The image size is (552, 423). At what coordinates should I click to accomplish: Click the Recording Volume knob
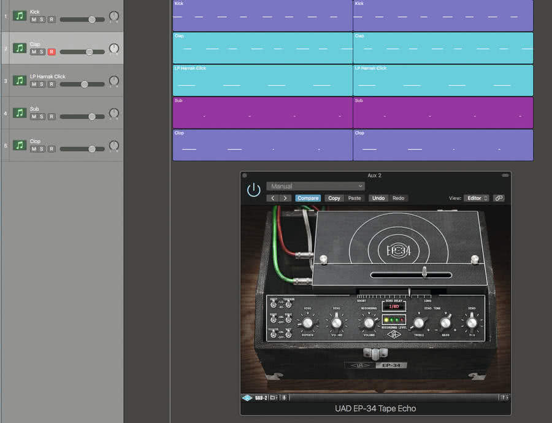pos(369,322)
